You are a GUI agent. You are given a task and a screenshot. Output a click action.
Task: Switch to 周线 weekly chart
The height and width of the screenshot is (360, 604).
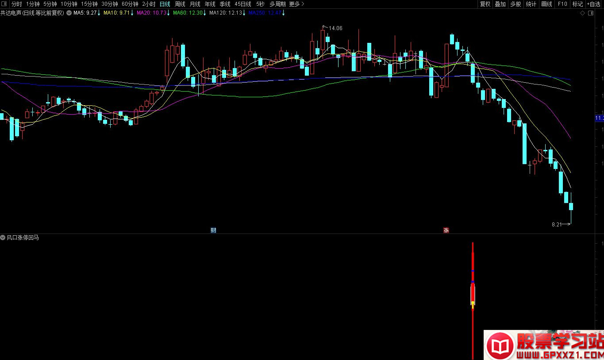coord(180,4)
